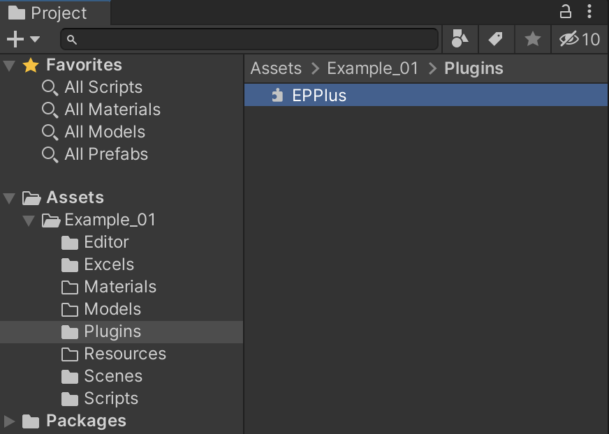This screenshot has height=434, width=609.
Task: Open the Materials folder
Action: [x=120, y=287]
